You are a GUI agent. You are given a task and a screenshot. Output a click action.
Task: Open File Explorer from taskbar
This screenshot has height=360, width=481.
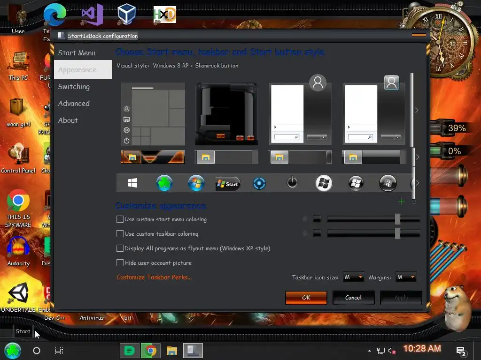pyautogui.click(x=172, y=351)
